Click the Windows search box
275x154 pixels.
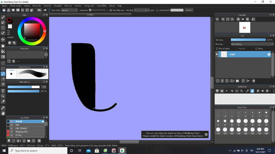(38, 151)
